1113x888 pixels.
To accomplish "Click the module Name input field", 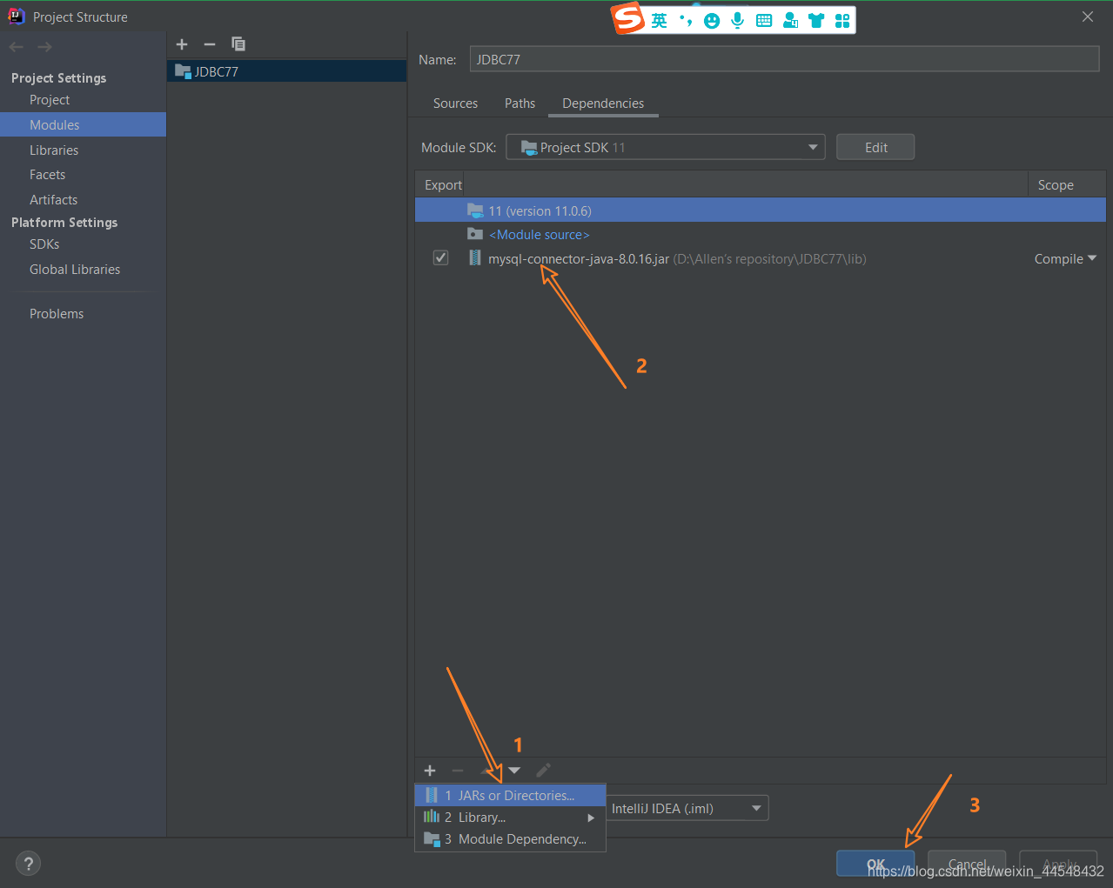I will coord(784,59).
